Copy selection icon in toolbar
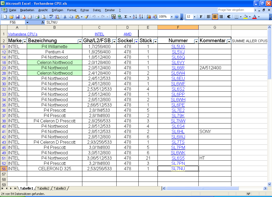Screen dimensions: 272x197 click(71, 17)
